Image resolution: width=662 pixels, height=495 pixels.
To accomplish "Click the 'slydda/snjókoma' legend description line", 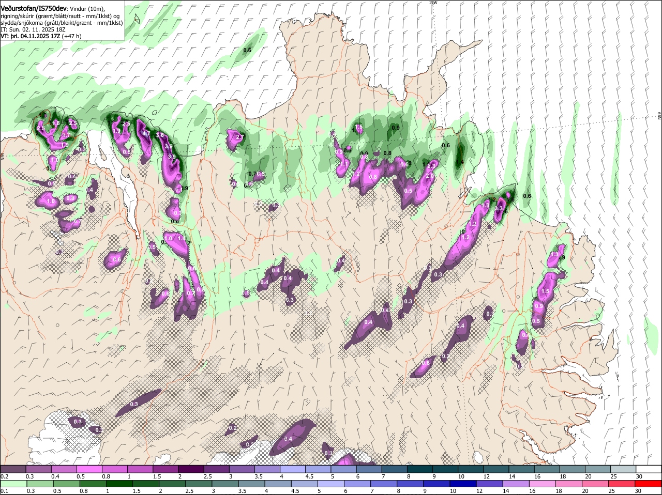I will click(62, 23).
